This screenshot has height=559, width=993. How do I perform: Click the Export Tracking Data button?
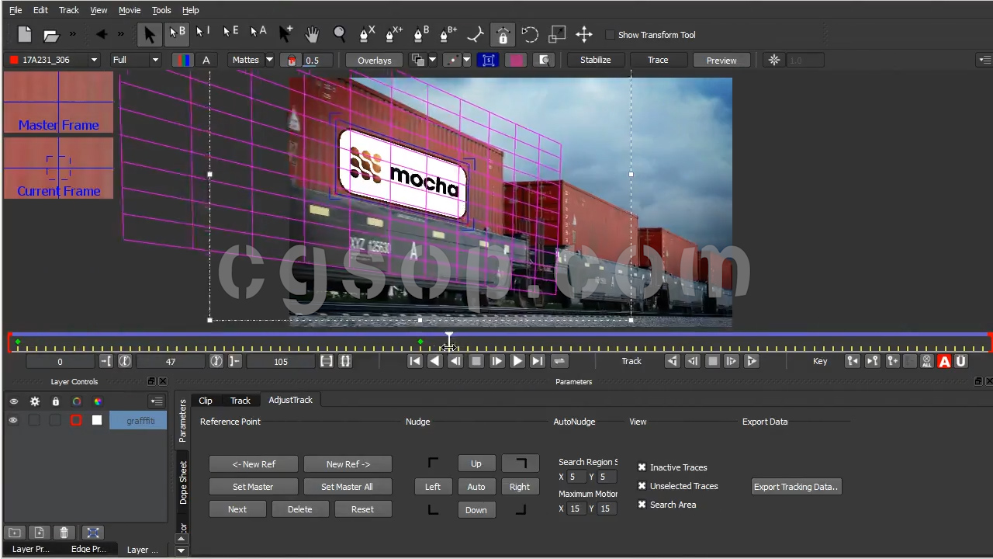click(x=796, y=487)
